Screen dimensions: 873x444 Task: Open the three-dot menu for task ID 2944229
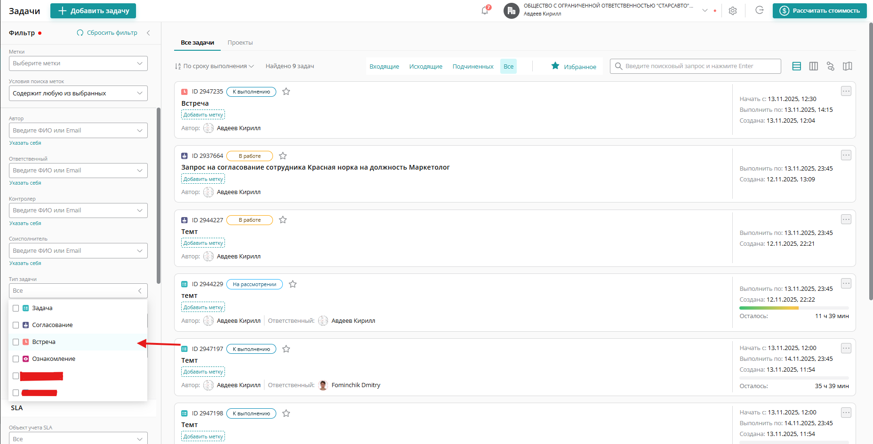pyautogui.click(x=846, y=283)
